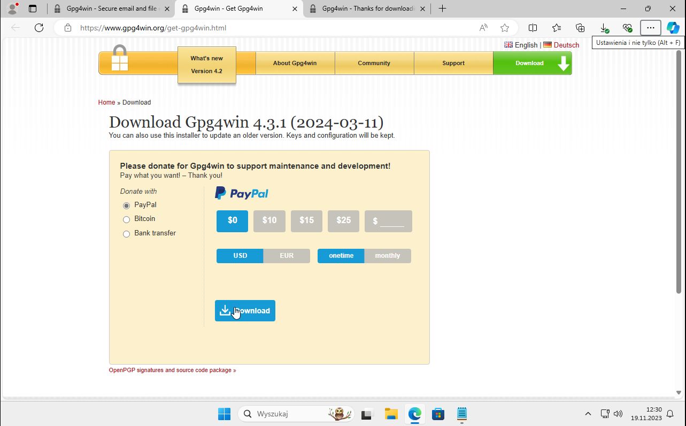
Task: Select Bitcoin as donation method
Action: point(127,219)
